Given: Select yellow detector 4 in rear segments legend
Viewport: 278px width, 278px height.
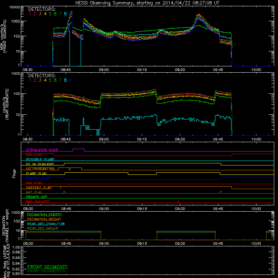Looking at the screenshot, I should tap(45, 80).
